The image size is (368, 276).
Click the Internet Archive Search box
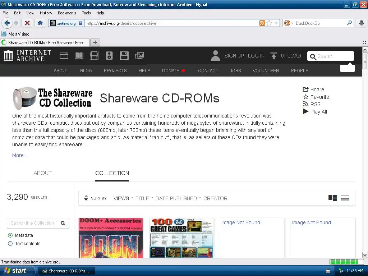pyautogui.click(x=331, y=56)
